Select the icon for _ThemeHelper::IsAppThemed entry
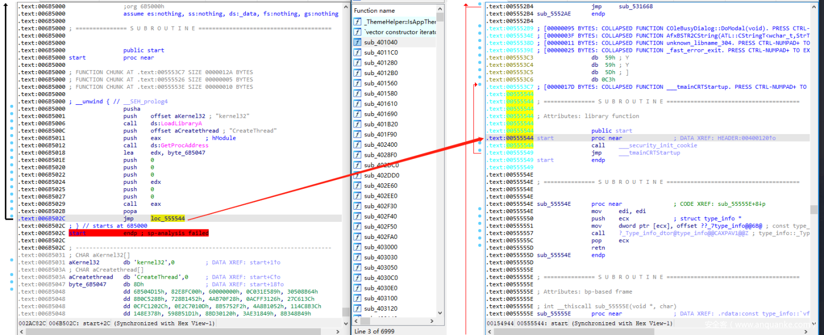 (357, 22)
